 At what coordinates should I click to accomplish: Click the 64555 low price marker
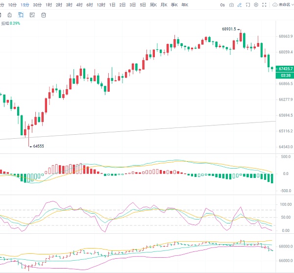coord(38,146)
